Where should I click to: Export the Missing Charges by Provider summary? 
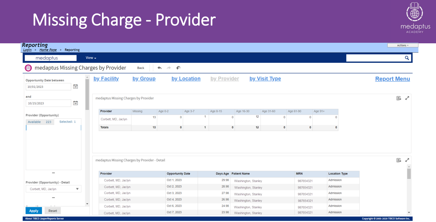pyautogui.click(x=399, y=98)
